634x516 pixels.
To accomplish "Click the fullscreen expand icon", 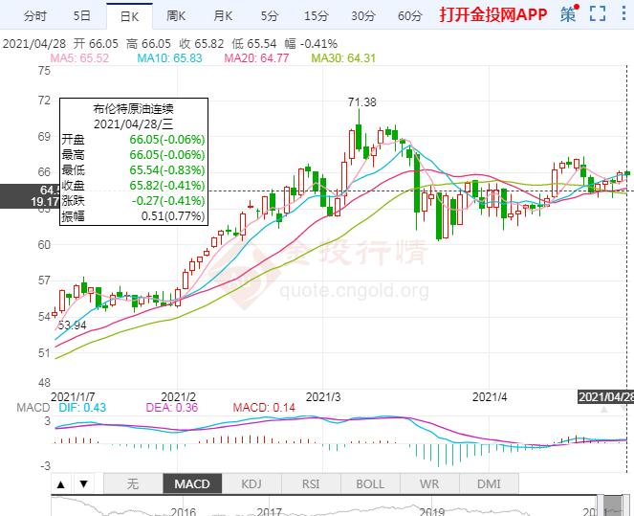I will tap(599, 14).
